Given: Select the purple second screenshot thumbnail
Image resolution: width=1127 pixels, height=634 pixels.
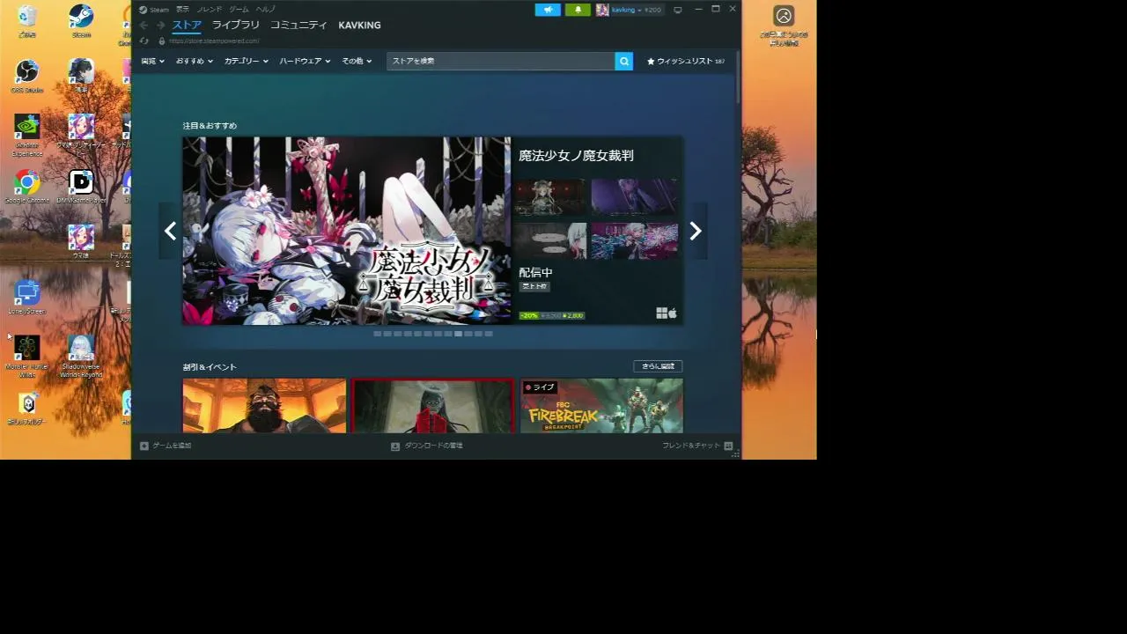Looking at the screenshot, I should [634, 197].
